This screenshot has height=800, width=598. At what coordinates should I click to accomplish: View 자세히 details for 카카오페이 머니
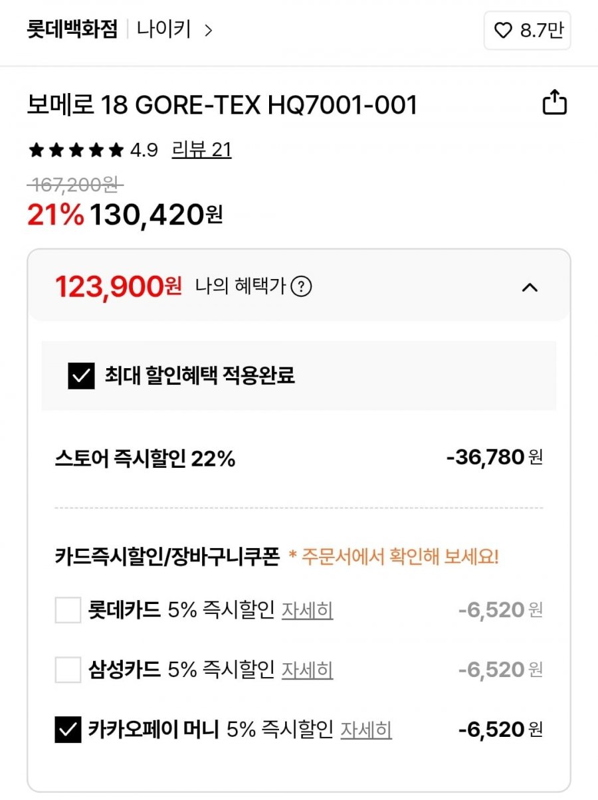pos(366,730)
